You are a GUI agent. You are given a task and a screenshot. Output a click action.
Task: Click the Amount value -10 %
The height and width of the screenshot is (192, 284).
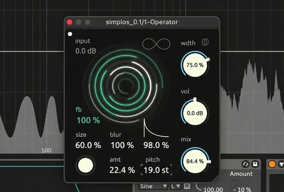(242, 190)
